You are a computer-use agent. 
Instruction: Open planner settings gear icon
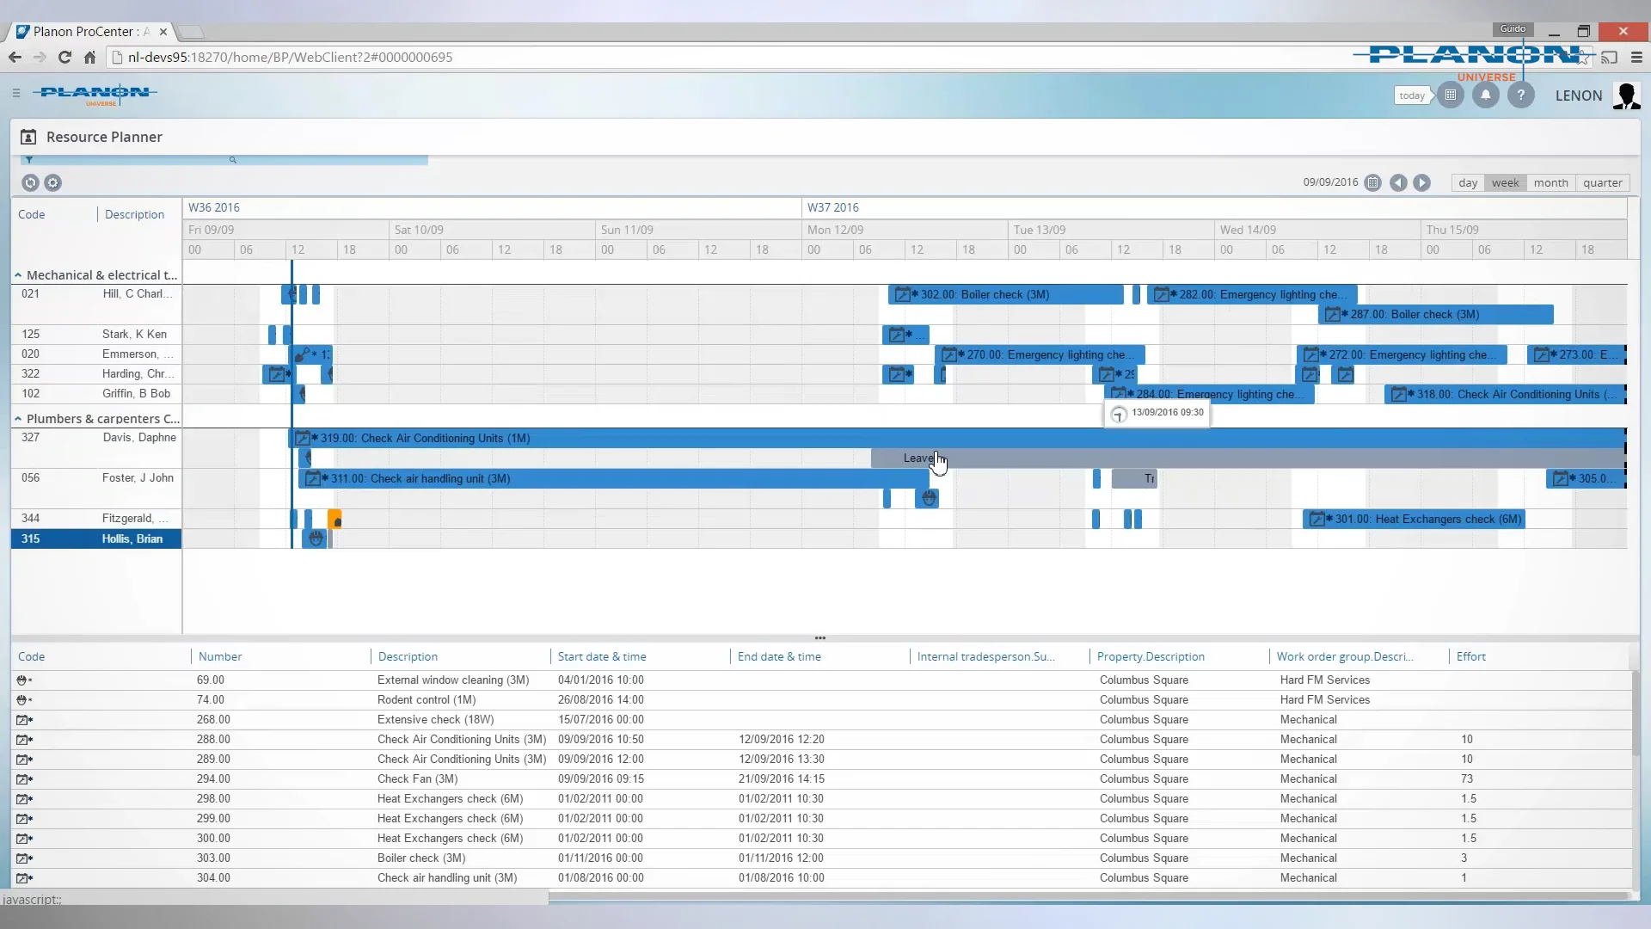point(52,182)
